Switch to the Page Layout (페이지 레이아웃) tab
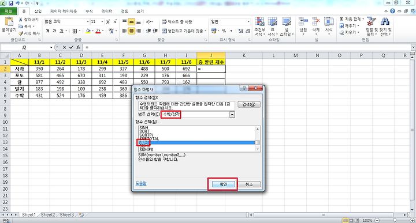This screenshot has height=223, width=416. tap(64, 12)
